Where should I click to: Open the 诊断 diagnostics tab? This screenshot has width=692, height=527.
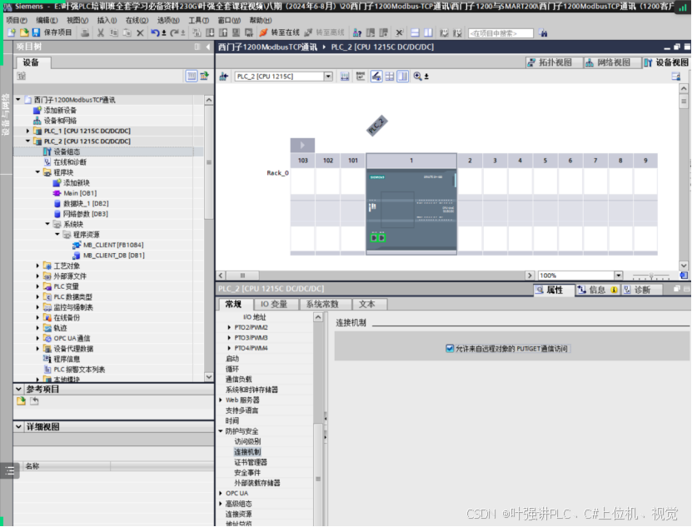(642, 290)
